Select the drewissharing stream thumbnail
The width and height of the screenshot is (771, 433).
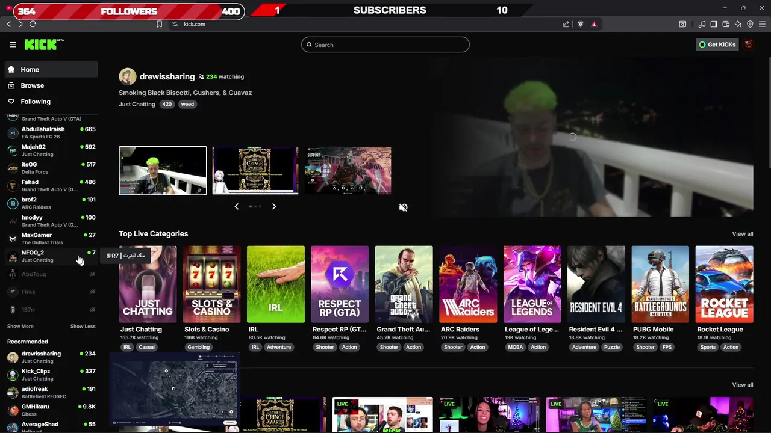pos(163,171)
